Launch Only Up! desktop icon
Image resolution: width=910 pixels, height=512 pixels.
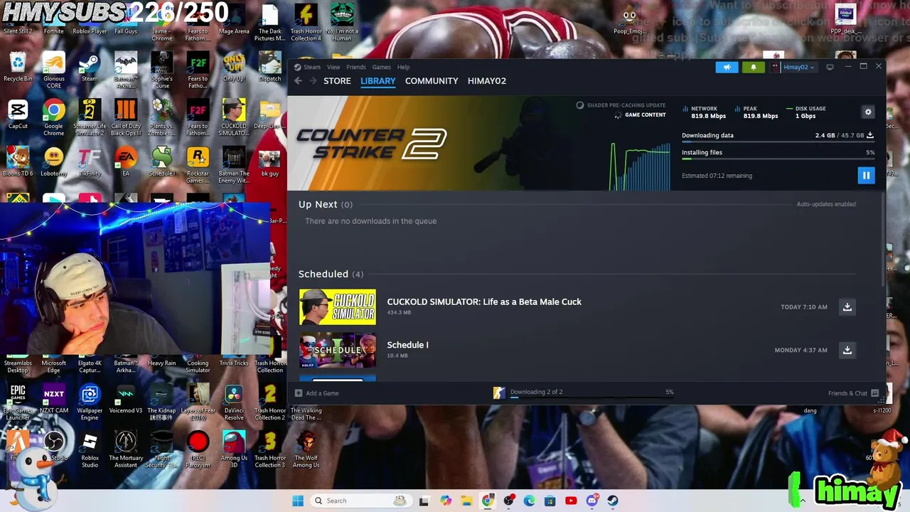[x=234, y=67]
